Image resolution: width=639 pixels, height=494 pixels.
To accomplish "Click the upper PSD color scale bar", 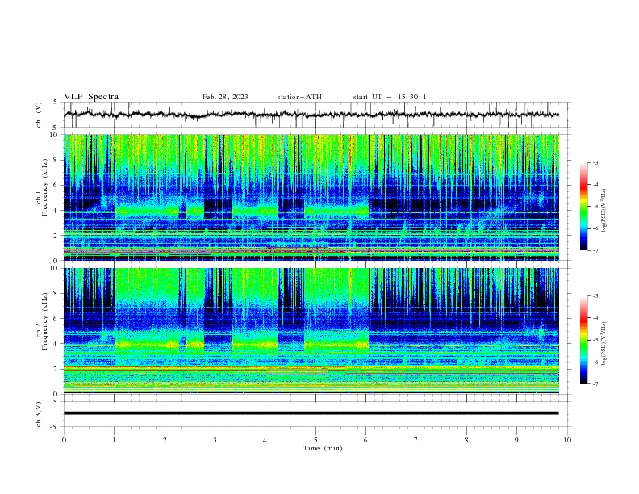I will click(583, 207).
